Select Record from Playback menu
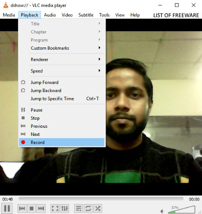This screenshot has height=214, width=202. (61, 142)
